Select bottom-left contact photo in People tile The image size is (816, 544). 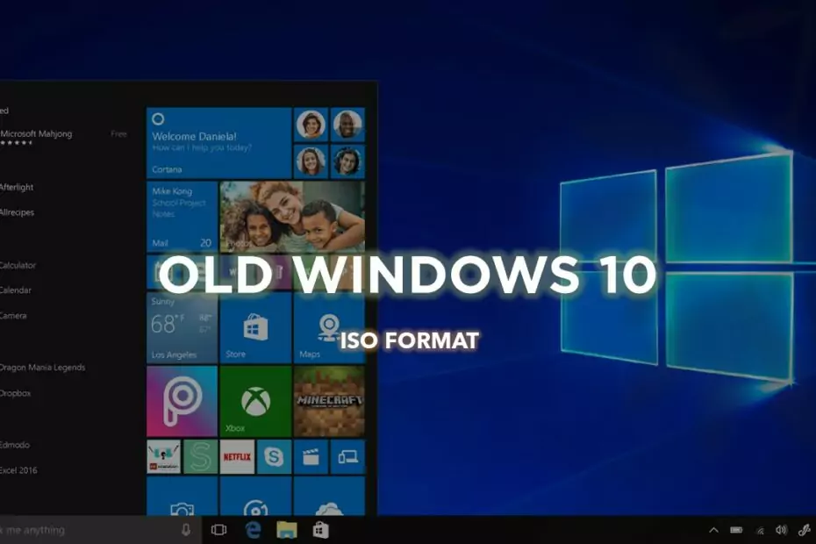(311, 161)
